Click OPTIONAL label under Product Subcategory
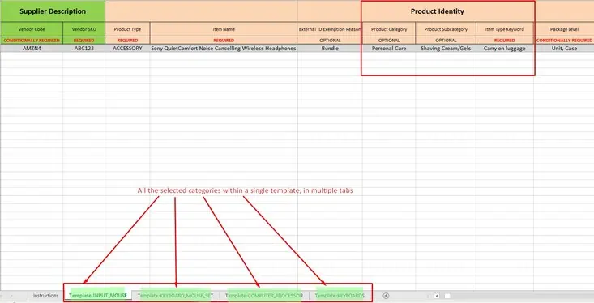Viewport: 594px width, 303px height. [x=446, y=41]
